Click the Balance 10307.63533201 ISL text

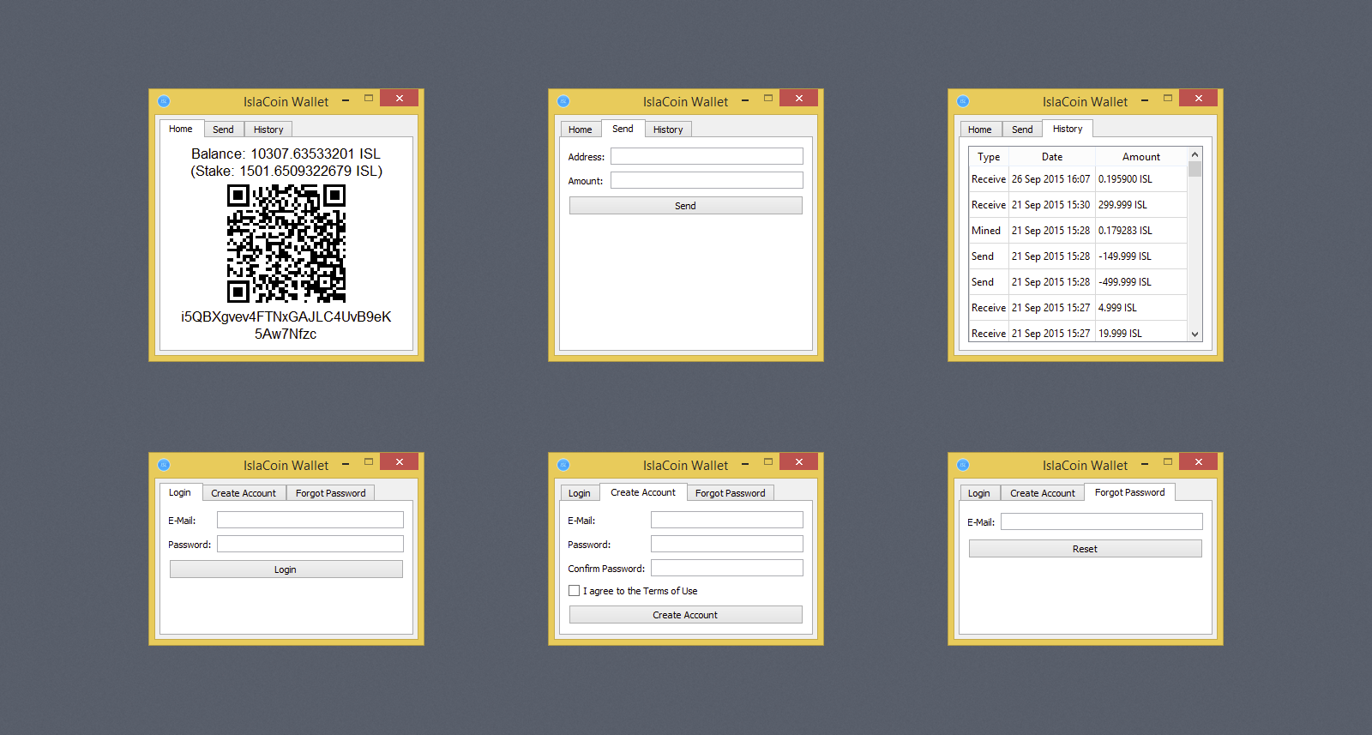click(286, 154)
